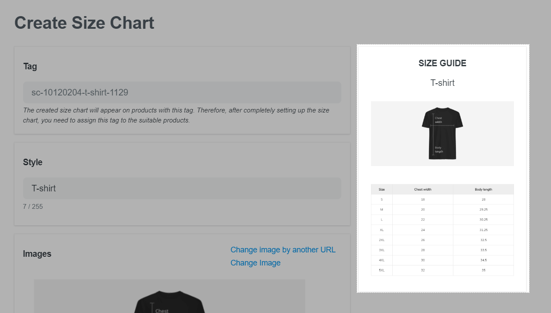Screen dimensions: 551x313
Task: Click the "Images" section heading
Action: click(37, 254)
